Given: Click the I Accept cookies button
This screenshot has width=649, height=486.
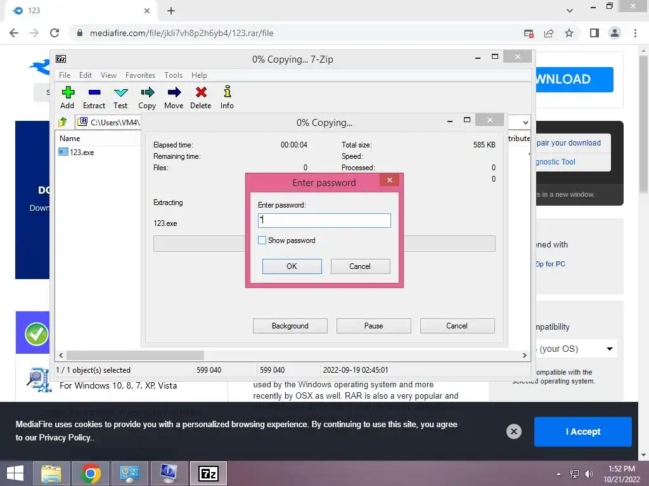Looking at the screenshot, I should (583, 432).
